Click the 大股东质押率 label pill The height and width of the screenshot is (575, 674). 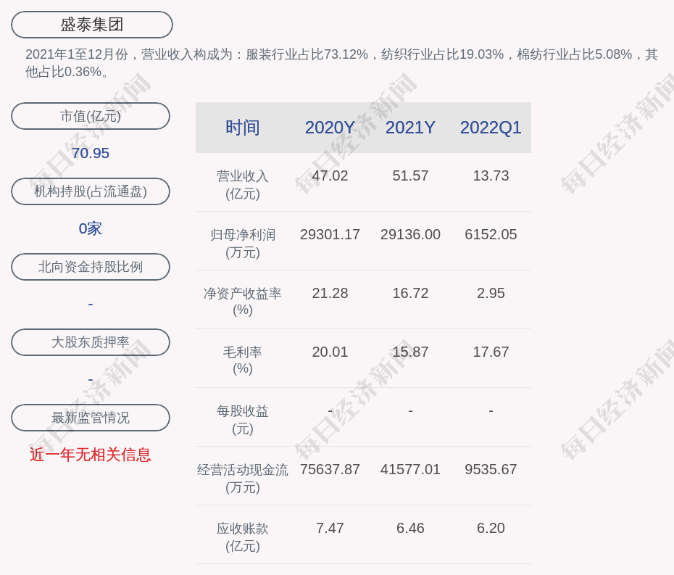point(91,342)
